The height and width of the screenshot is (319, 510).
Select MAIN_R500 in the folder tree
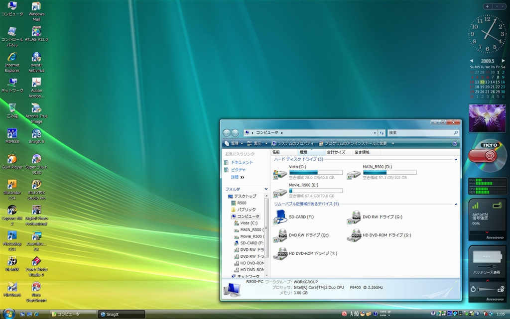point(251,229)
